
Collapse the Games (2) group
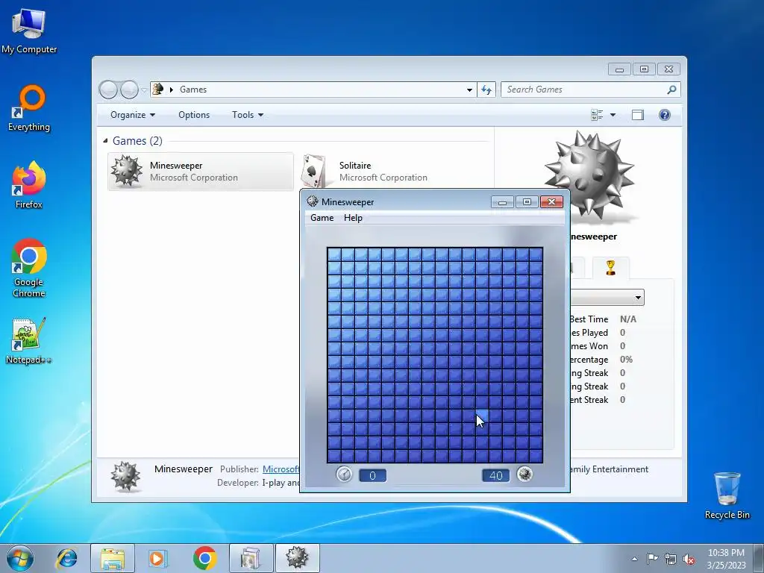coord(105,141)
